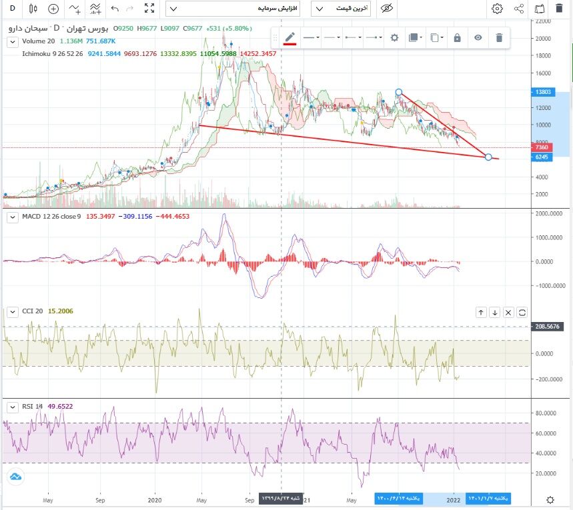
Task: Click the share chart icon
Action: [519, 9]
